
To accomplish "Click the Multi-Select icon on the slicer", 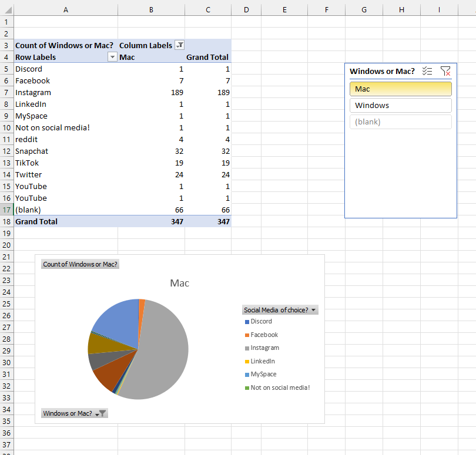I will point(427,70).
